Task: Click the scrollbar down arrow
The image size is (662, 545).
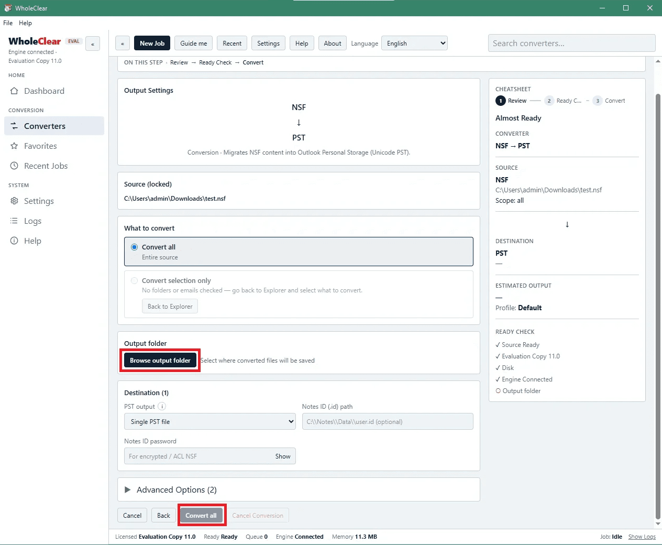Action: click(x=658, y=524)
